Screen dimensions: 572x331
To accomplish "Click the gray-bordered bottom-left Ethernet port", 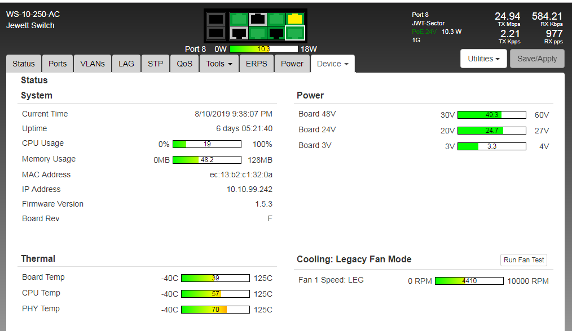I will pos(239,33).
